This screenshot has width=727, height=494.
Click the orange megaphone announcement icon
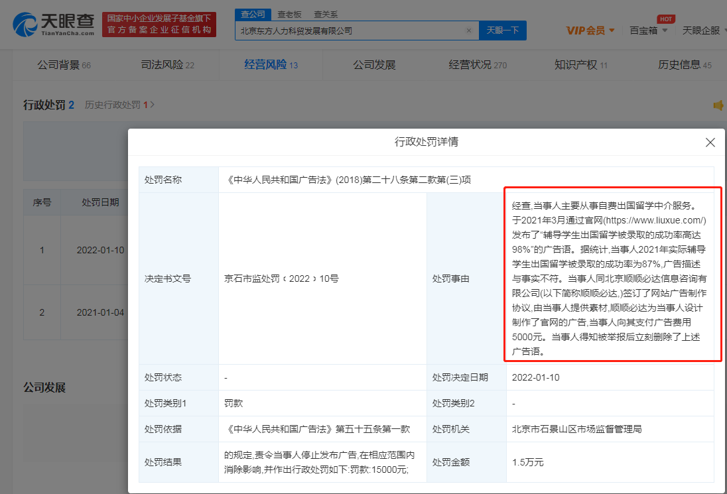tap(718, 104)
